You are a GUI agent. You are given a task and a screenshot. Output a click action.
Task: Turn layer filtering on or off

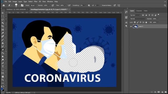(159, 15)
